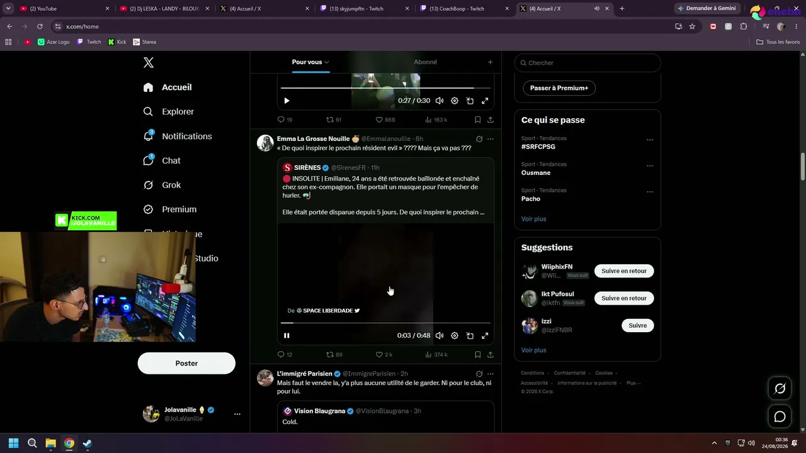Share the Emma La Grosse Nouille post

pyautogui.click(x=491, y=355)
